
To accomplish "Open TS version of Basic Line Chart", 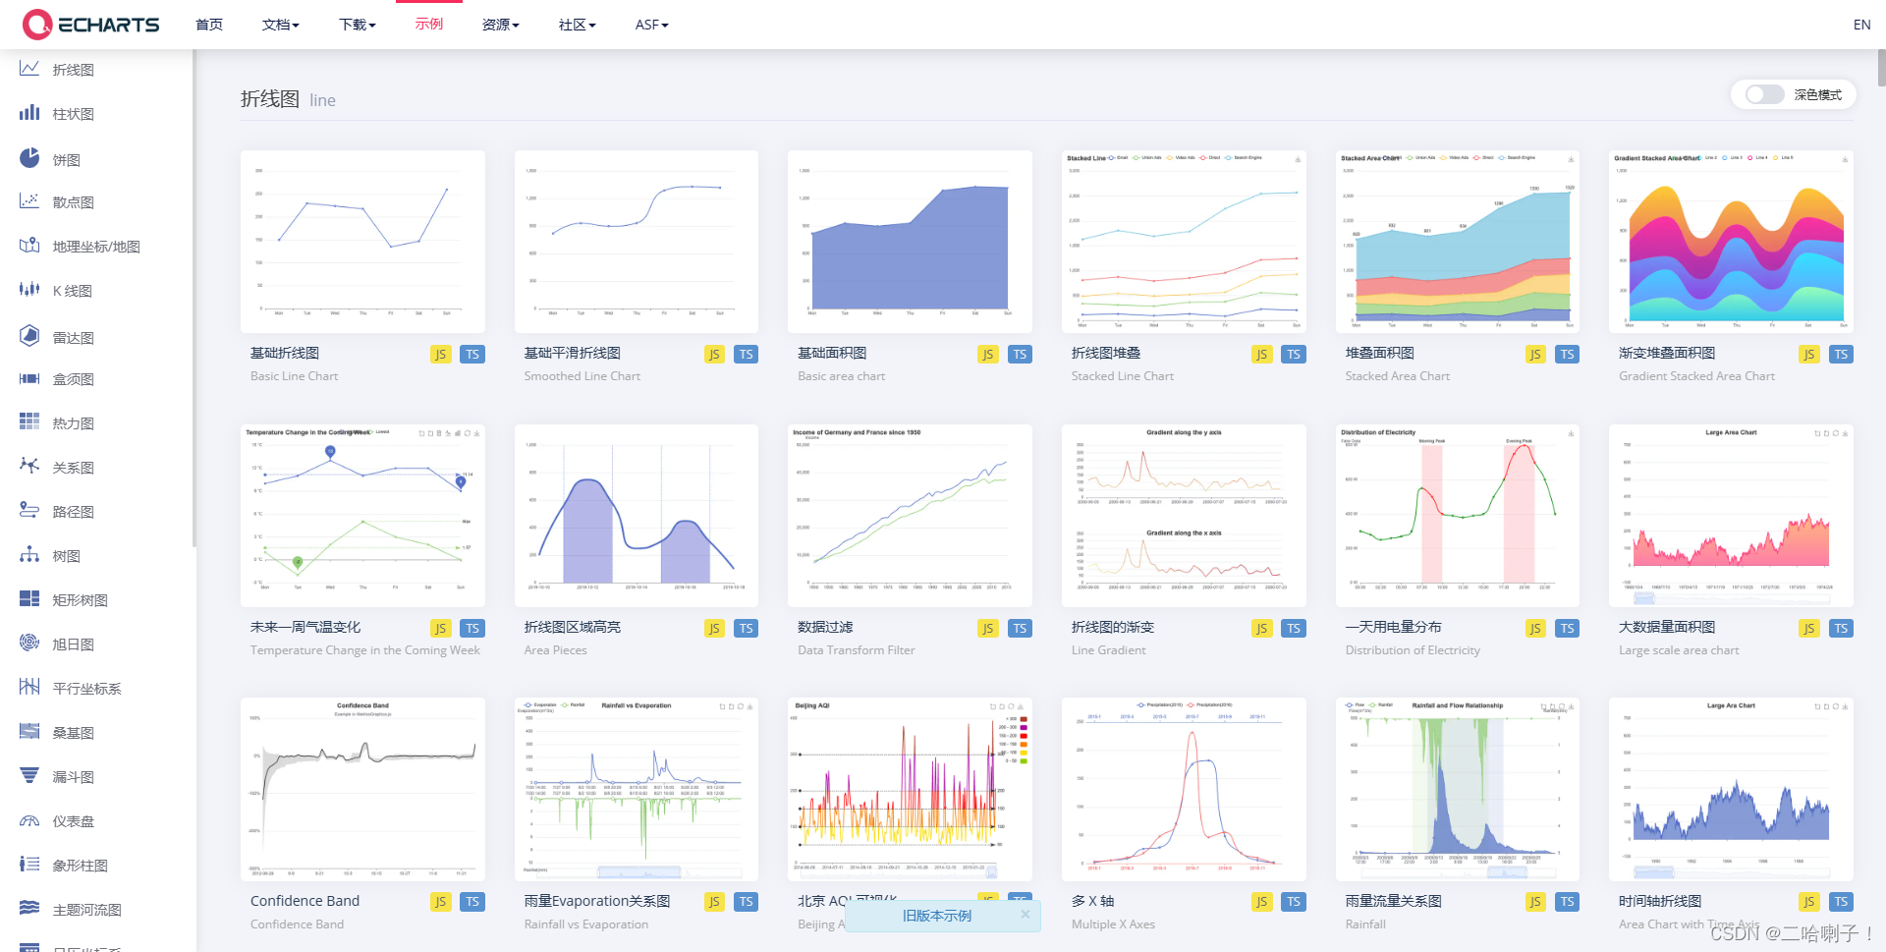I will click(472, 355).
